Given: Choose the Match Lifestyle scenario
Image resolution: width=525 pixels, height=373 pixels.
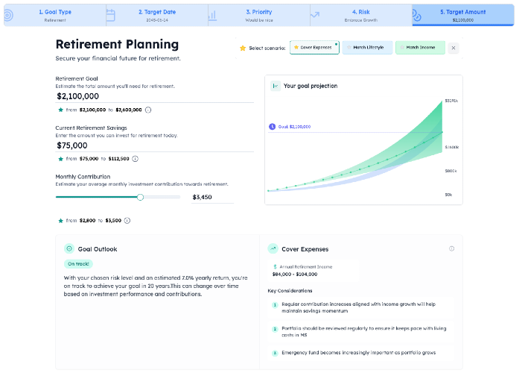Looking at the screenshot, I should [x=367, y=48].
